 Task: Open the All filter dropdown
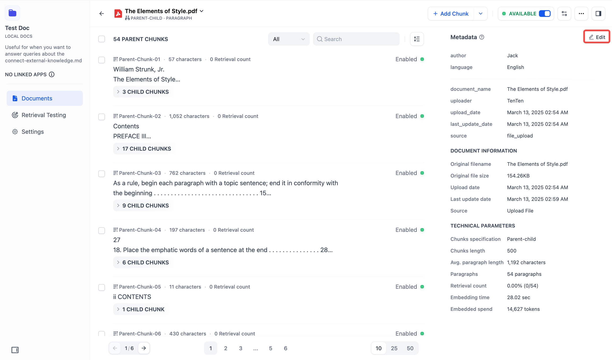pyautogui.click(x=288, y=39)
